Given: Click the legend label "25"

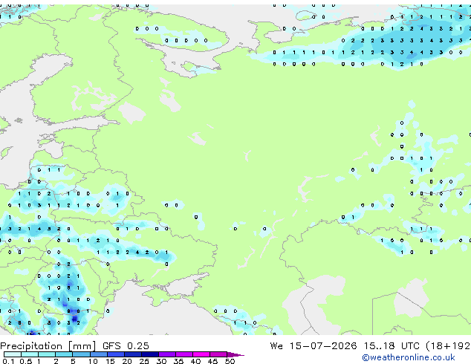Looking at the screenshot, I should [x=144, y=361].
